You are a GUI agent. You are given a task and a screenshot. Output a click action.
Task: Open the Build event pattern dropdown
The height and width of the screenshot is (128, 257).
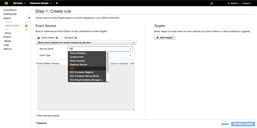click(x=86, y=43)
